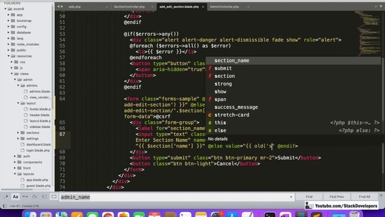Expand the database folder
385x217 pixels.
[x=8, y=33]
